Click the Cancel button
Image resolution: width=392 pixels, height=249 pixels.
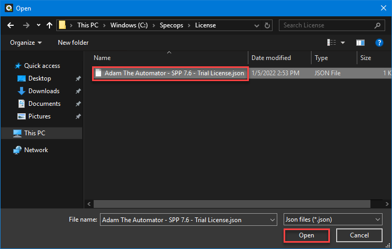tap(359, 235)
